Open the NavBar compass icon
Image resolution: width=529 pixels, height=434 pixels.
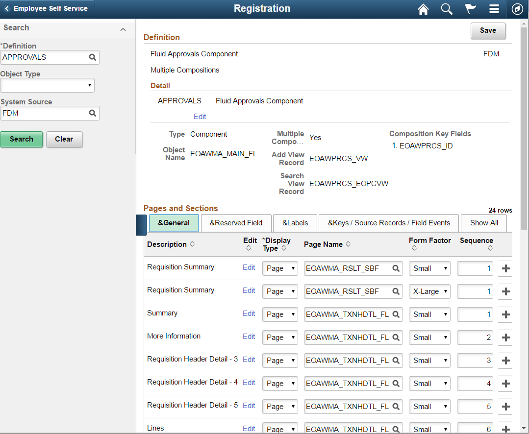[517, 9]
